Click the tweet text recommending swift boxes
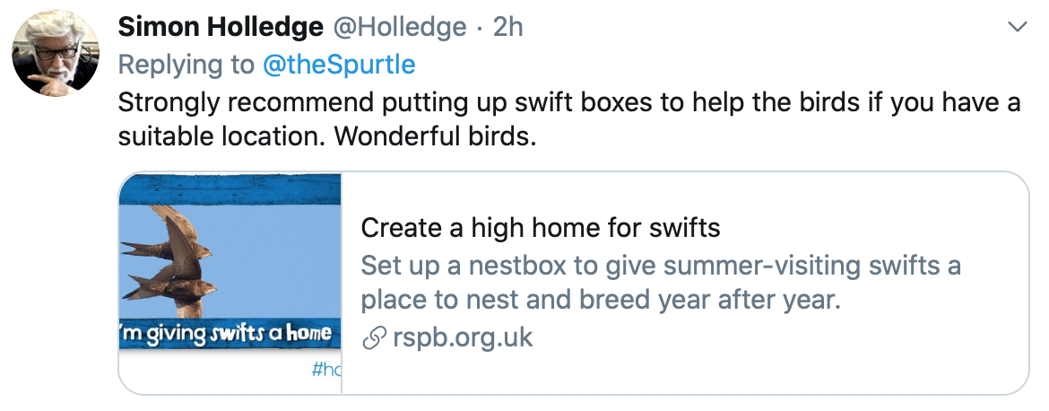 [569, 119]
